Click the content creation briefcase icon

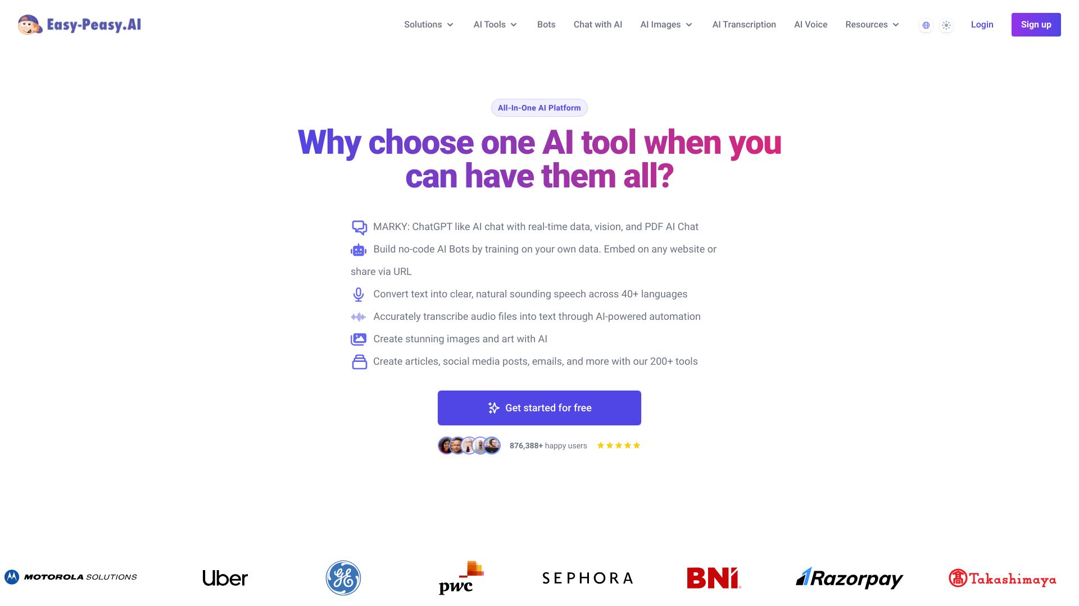pyautogui.click(x=358, y=362)
